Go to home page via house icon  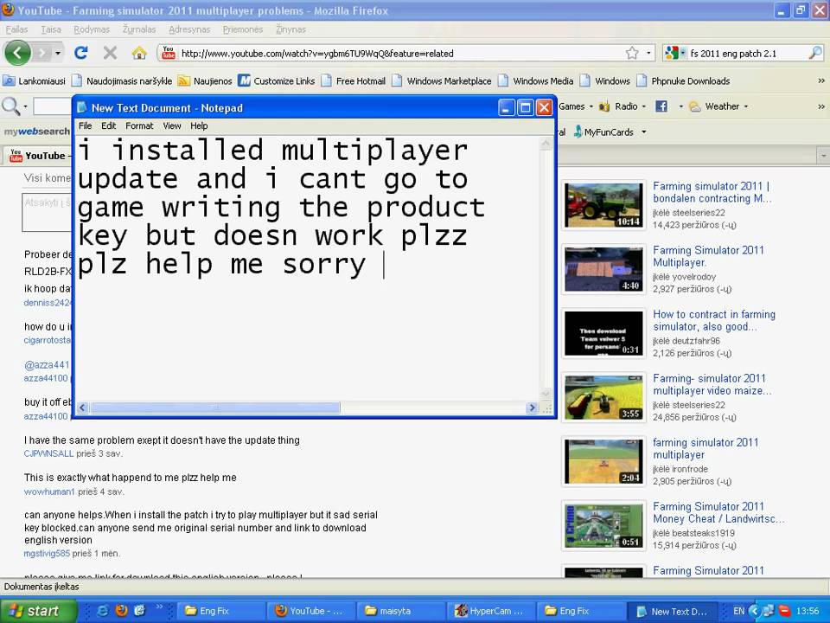click(138, 53)
